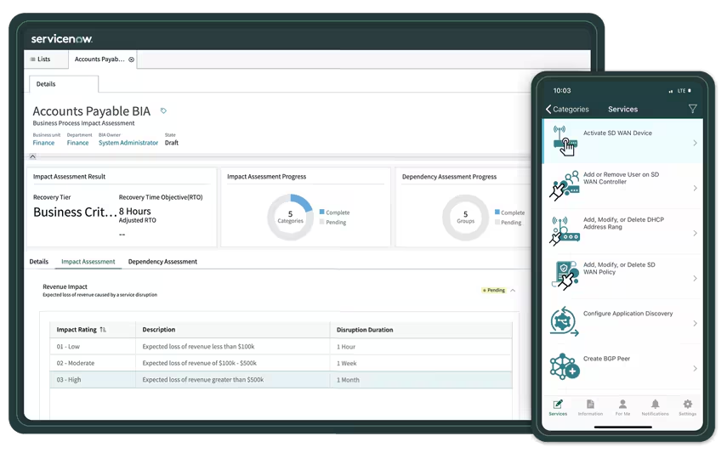Open the Finance business unit link
This screenshot has height=453, width=727.
[x=43, y=143]
